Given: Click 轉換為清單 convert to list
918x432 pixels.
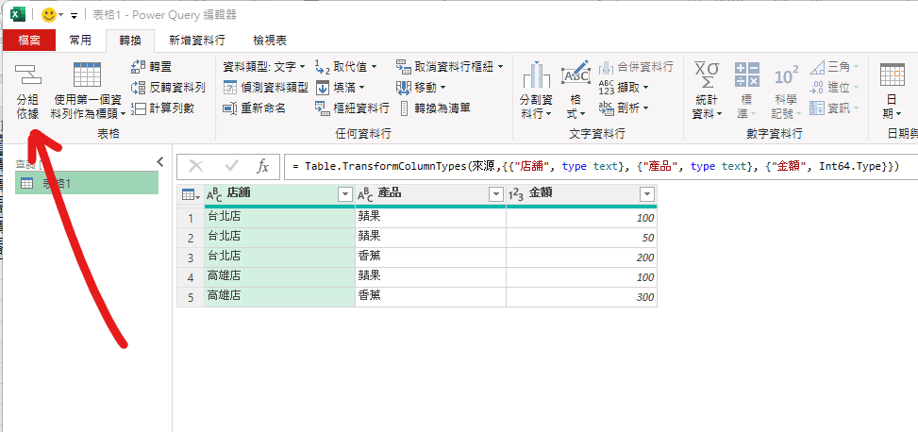Looking at the screenshot, I should (435, 108).
